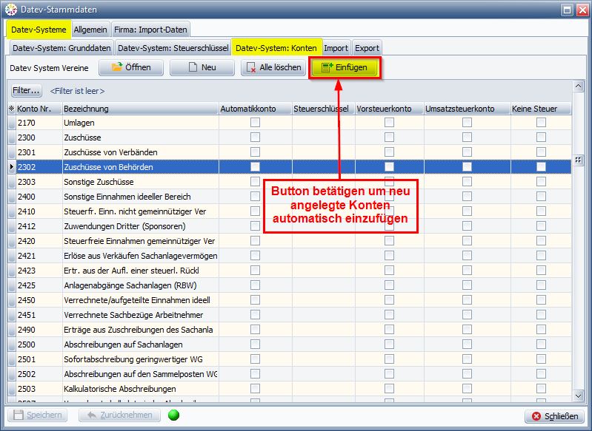Select row 2170 Umlagen
592x431 pixels.
(x=290, y=123)
